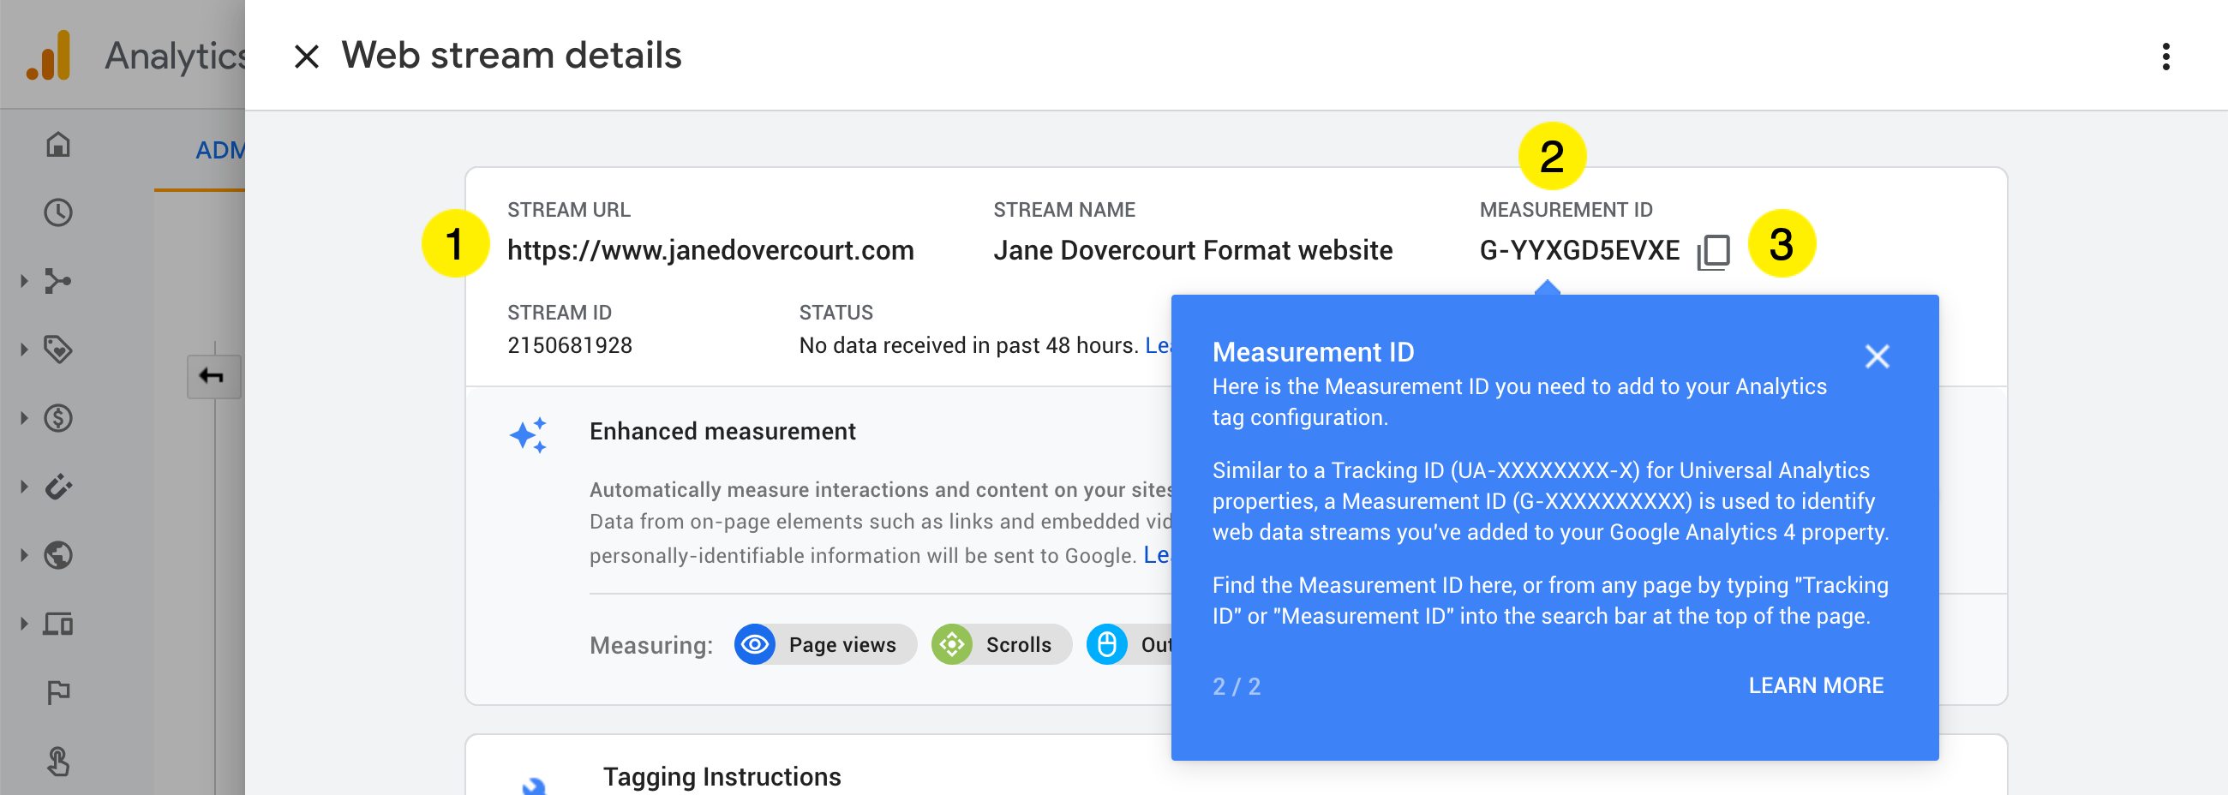2228x795 pixels.
Task: Click the 2 / 2 step indicator
Action: click(x=1236, y=687)
